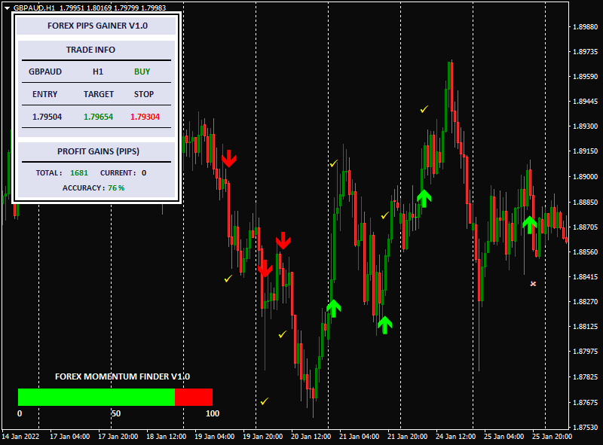Select the lowest yellow checkmark marker
603x445 pixels.
point(265,401)
